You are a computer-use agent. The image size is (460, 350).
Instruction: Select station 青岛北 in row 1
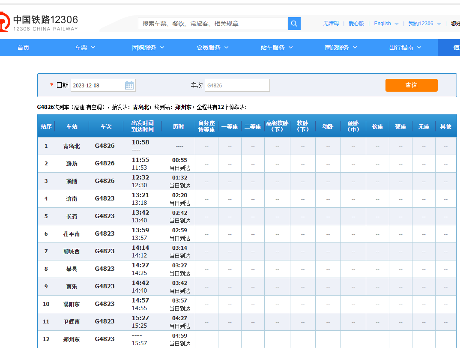[x=72, y=146]
